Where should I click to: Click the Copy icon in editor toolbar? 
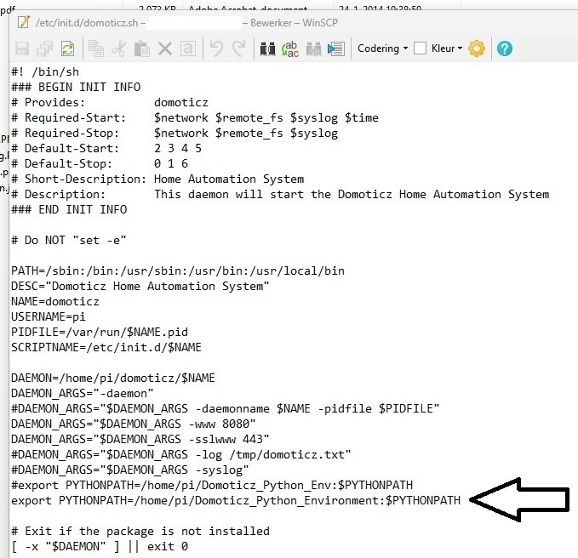click(x=98, y=48)
